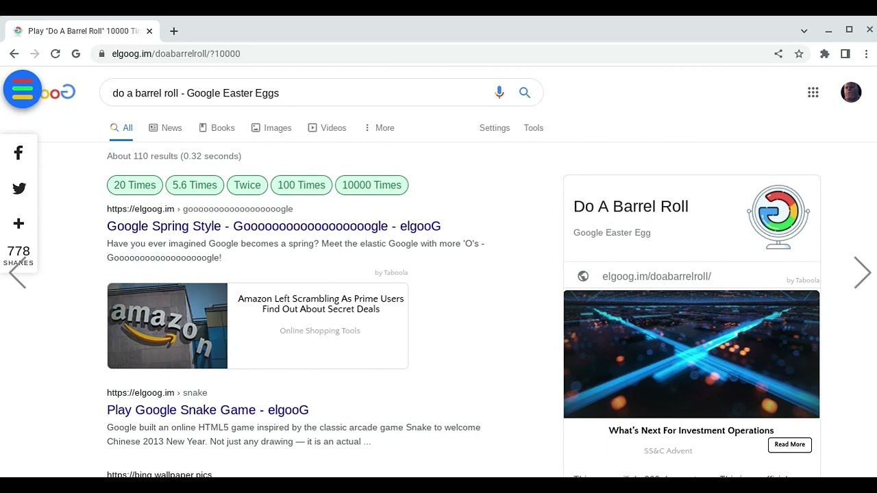Open the tab search dropdown arrow
Viewport: 877px width, 493px height.
pos(804,31)
